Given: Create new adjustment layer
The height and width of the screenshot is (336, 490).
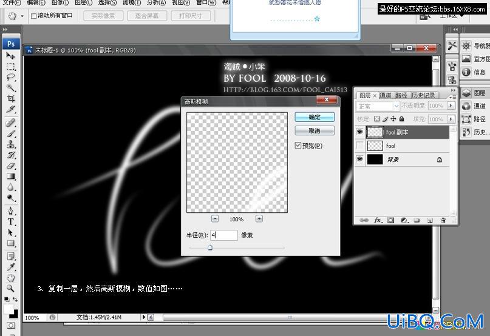Looking at the screenshot, I should [x=404, y=220].
